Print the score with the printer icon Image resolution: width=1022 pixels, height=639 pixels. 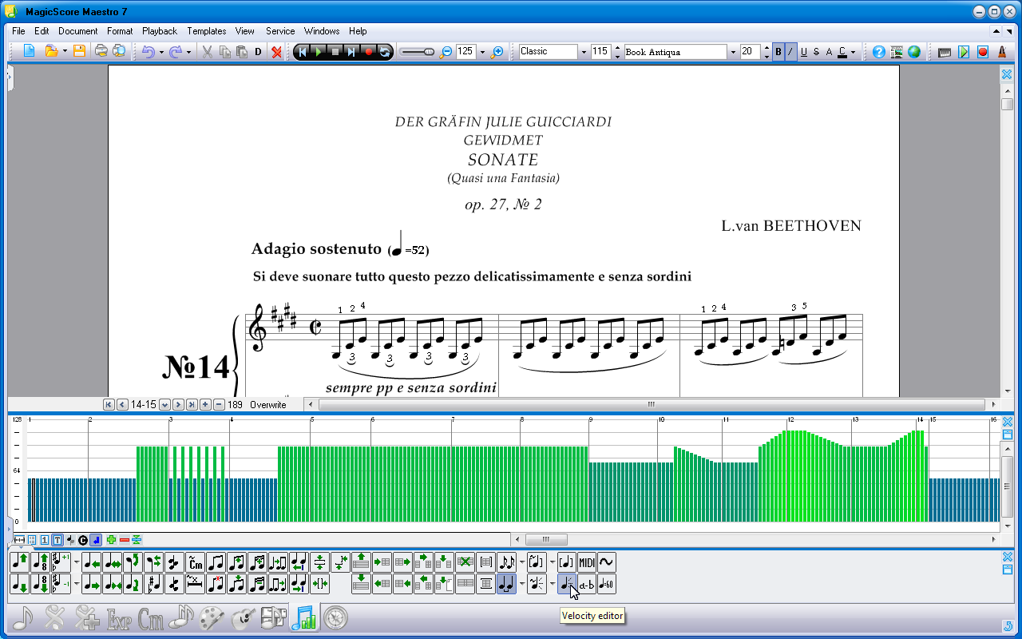[x=101, y=52]
